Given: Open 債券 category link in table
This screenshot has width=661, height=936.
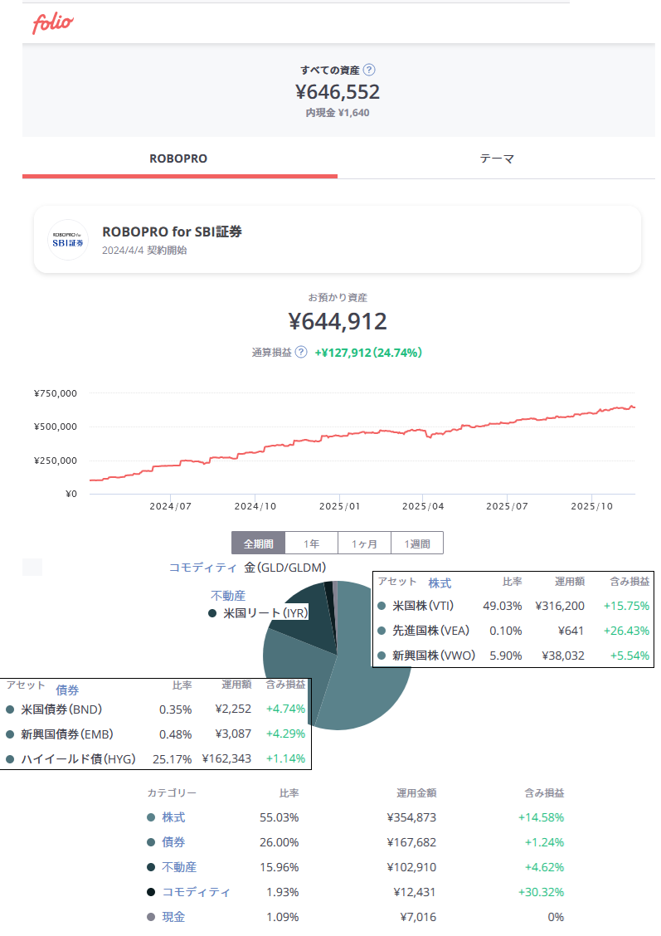Looking at the screenshot, I should pyautogui.click(x=173, y=842).
